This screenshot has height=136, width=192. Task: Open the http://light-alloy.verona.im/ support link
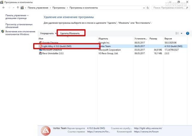(148, 128)
